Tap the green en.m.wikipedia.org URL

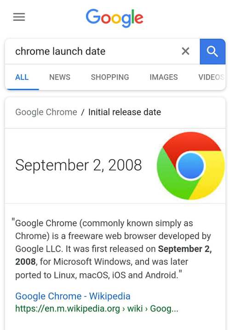(x=97, y=309)
